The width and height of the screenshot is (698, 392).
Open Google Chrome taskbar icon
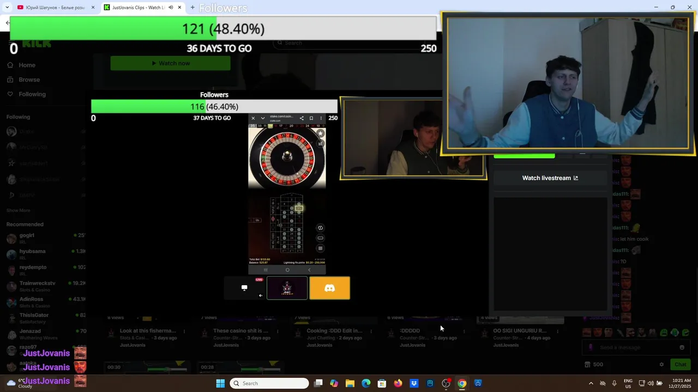(462, 383)
